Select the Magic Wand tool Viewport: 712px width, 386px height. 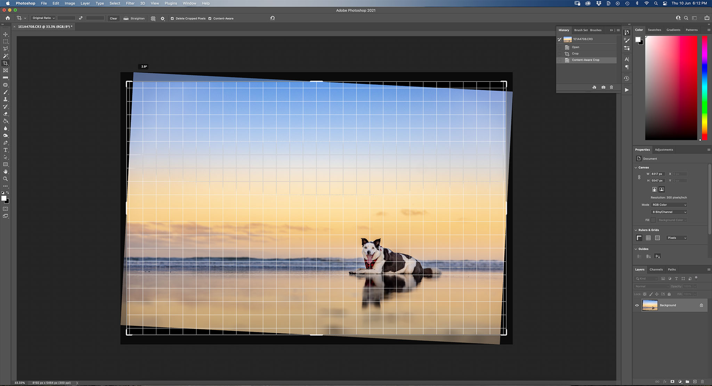[6, 56]
